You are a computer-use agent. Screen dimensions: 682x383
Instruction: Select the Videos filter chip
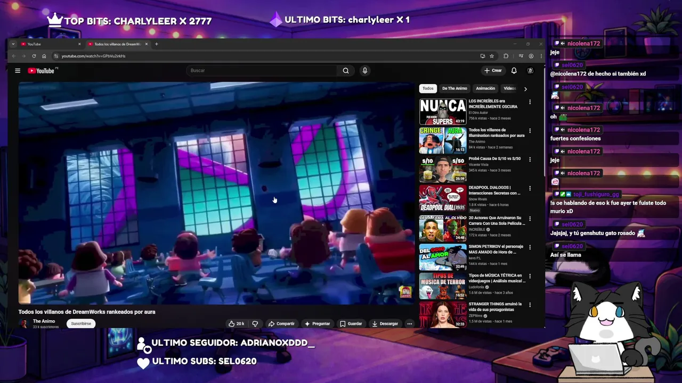click(x=509, y=88)
